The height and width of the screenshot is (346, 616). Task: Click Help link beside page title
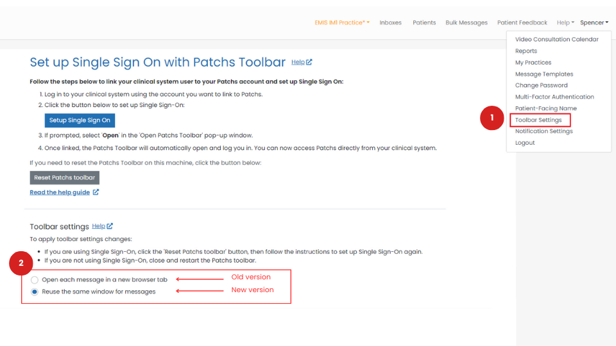(x=298, y=62)
